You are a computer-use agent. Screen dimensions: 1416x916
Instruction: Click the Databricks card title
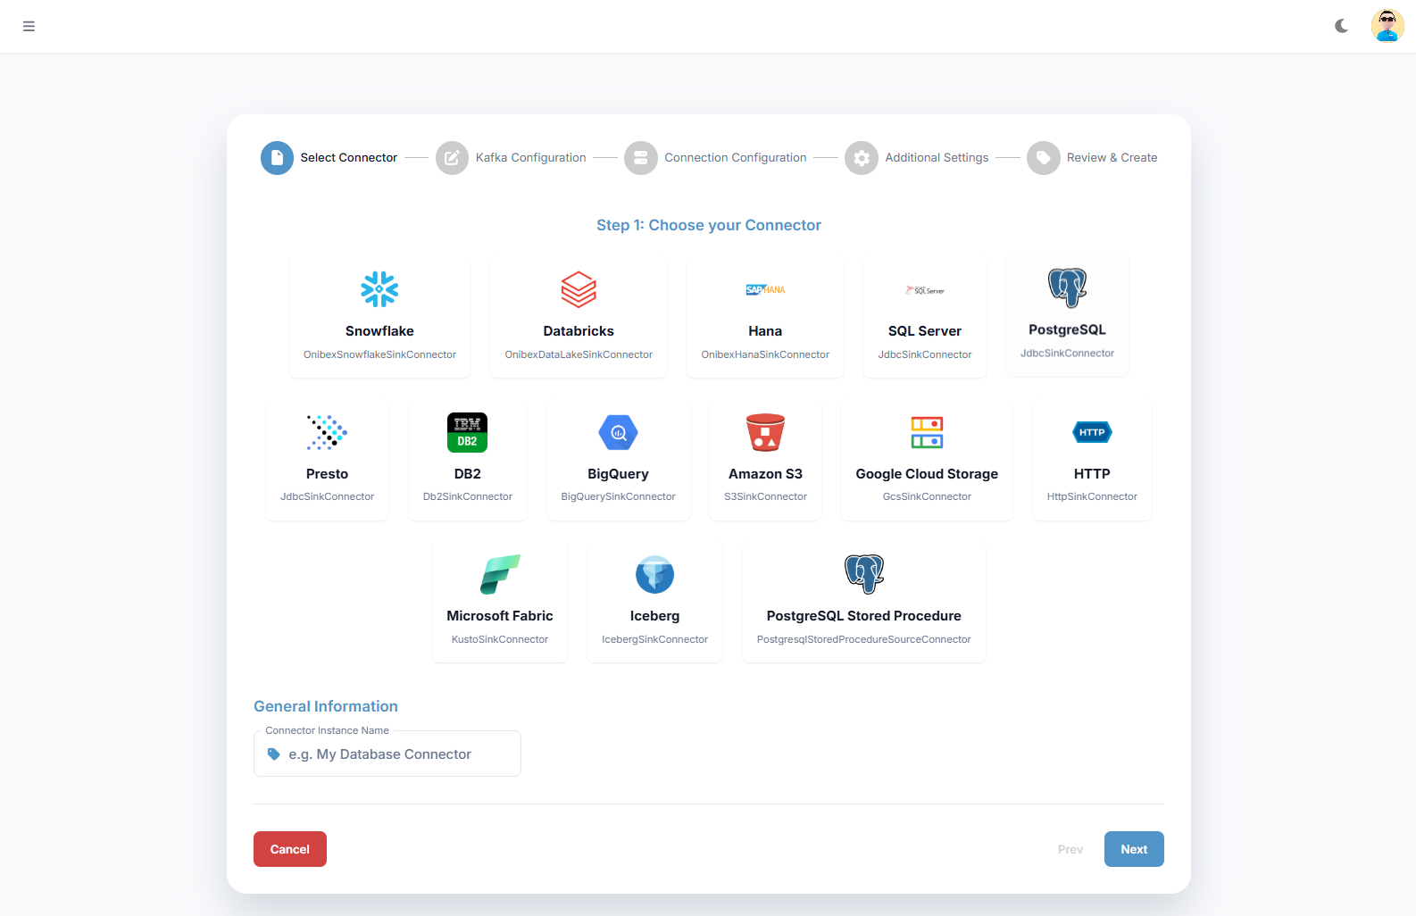point(579,331)
